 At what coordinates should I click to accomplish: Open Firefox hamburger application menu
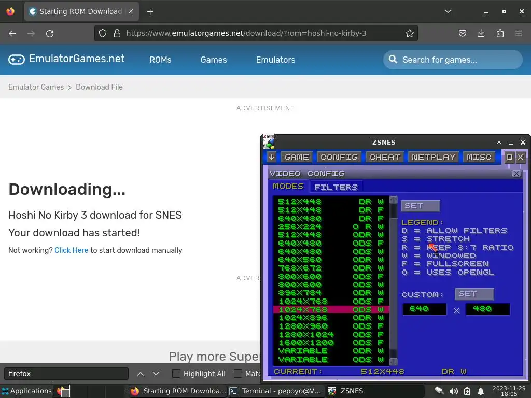click(519, 33)
